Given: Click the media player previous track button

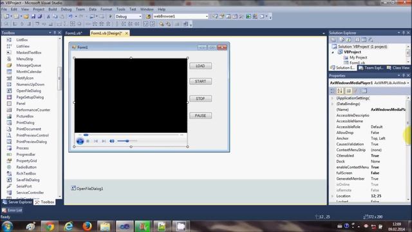Looking at the screenshot, I should click(96, 141).
